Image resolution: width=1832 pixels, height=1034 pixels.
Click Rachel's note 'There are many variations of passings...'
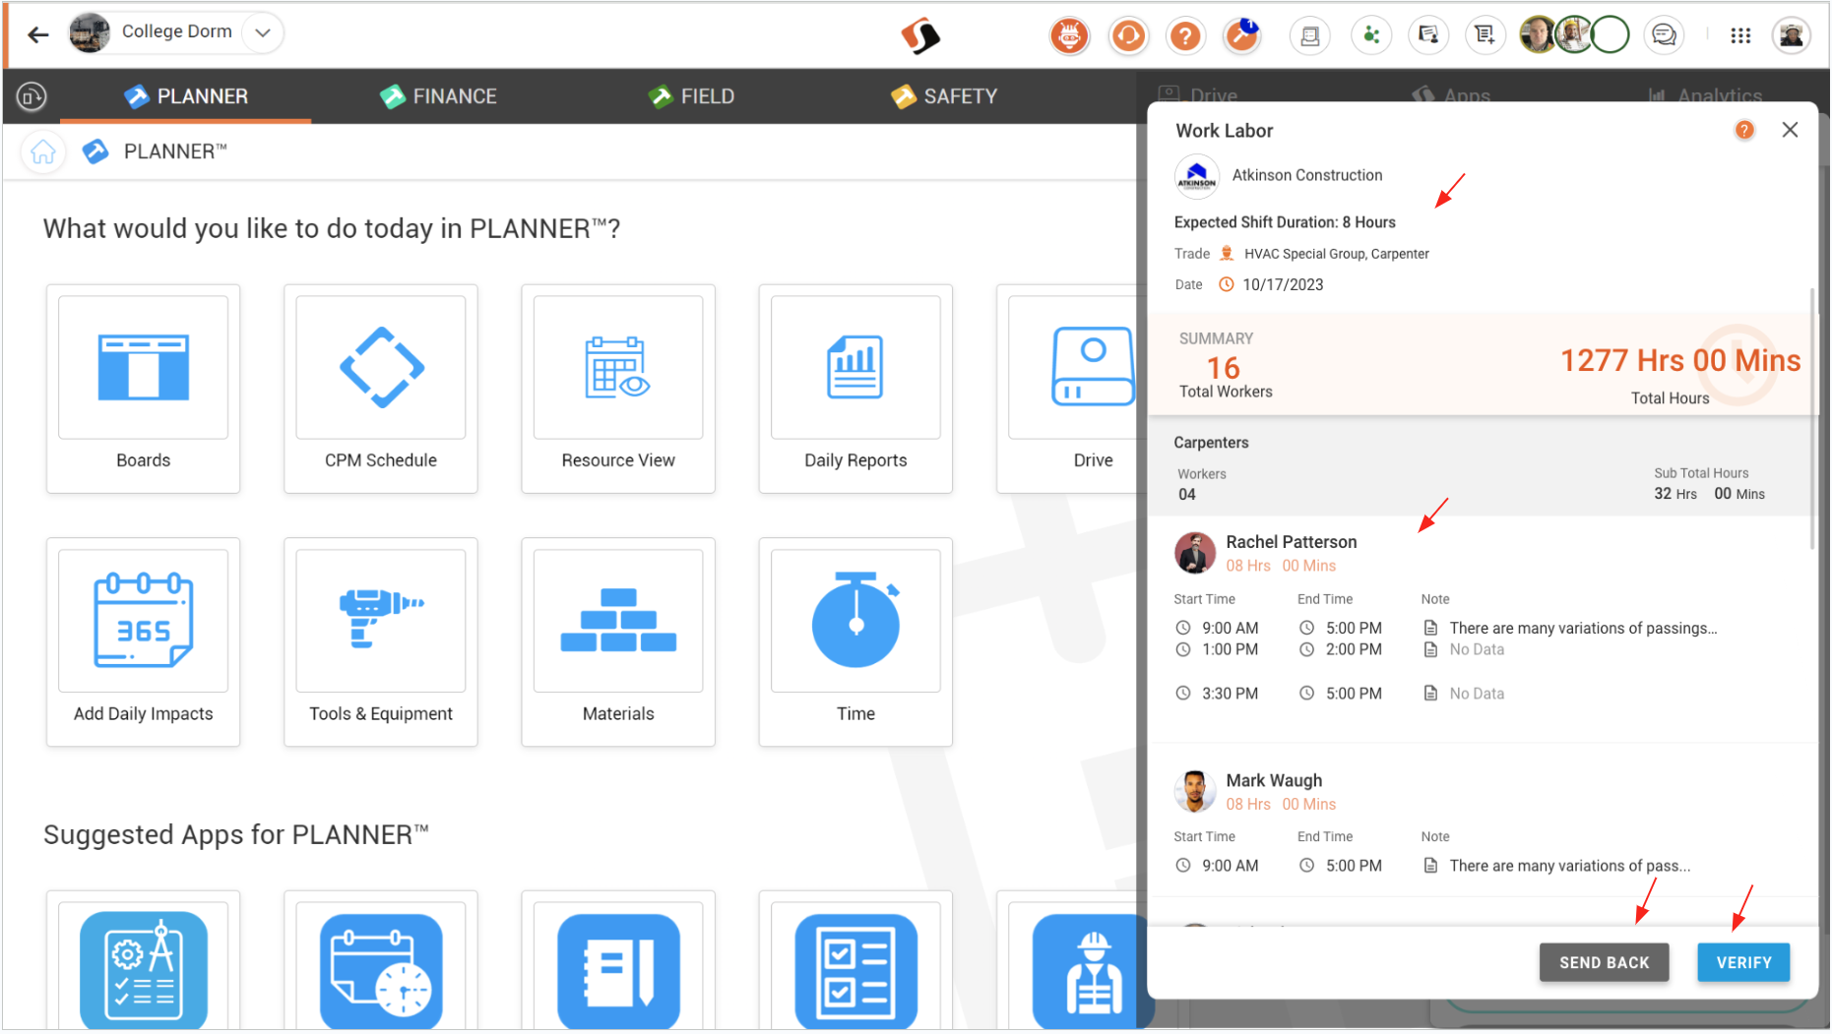point(1582,628)
